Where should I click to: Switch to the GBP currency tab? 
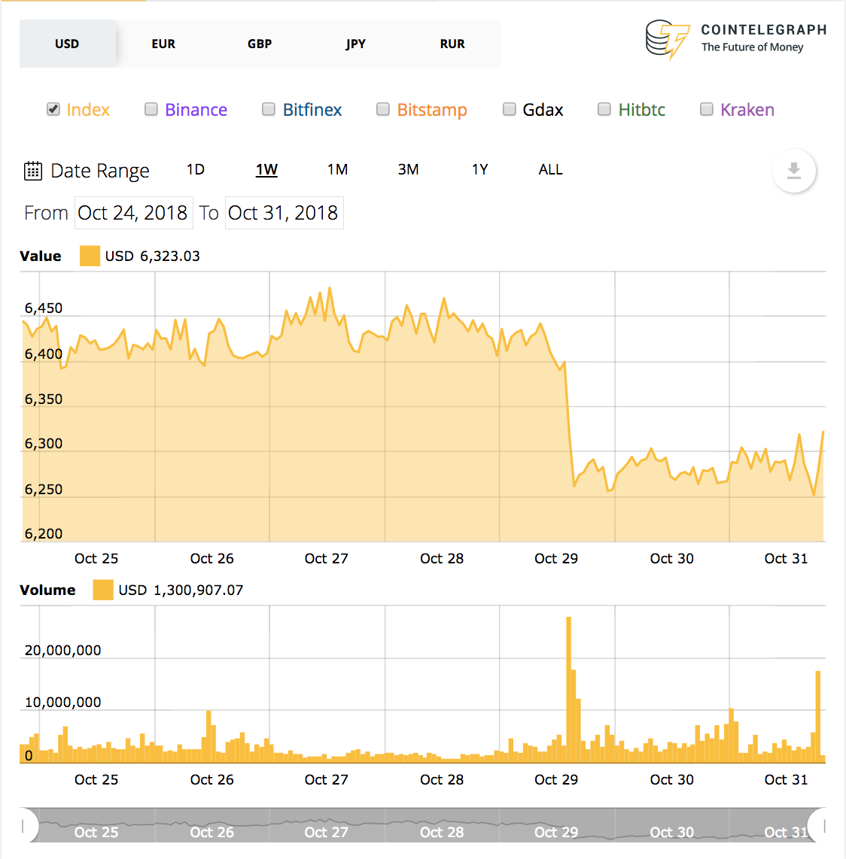point(260,44)
